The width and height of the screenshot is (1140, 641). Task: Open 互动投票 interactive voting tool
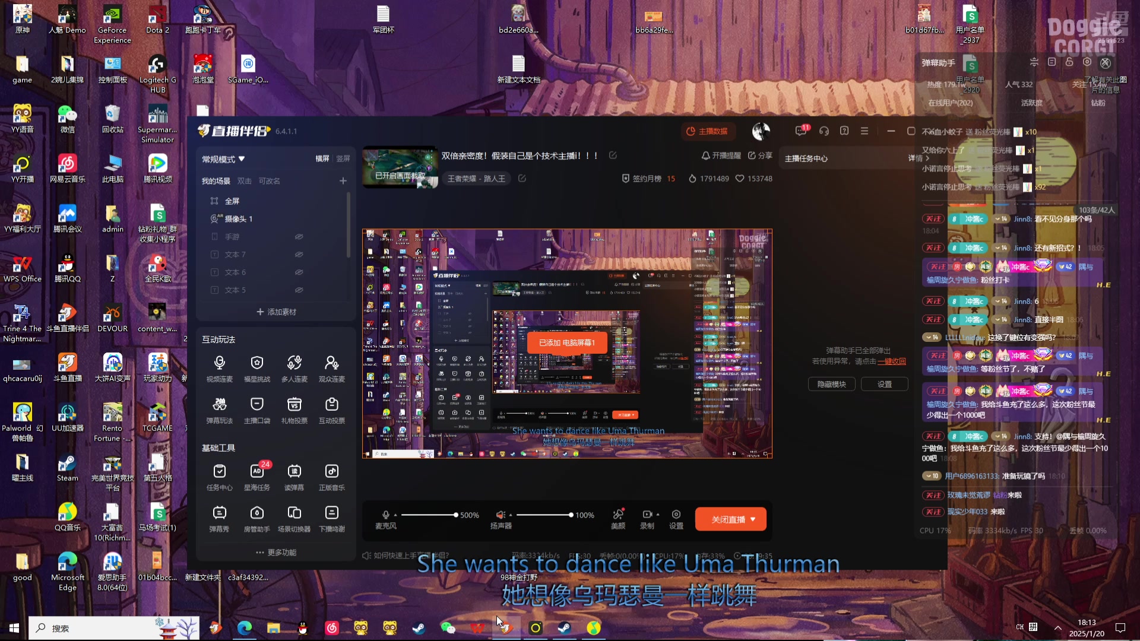pyautogui.click(x=331, y=410)
